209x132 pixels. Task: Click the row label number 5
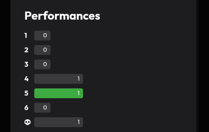click(26, 93)
